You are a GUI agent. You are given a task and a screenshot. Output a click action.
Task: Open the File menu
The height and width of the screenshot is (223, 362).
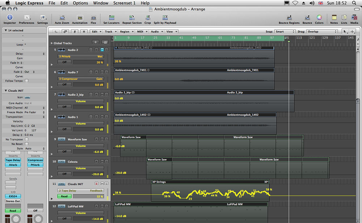click(52, 3)
